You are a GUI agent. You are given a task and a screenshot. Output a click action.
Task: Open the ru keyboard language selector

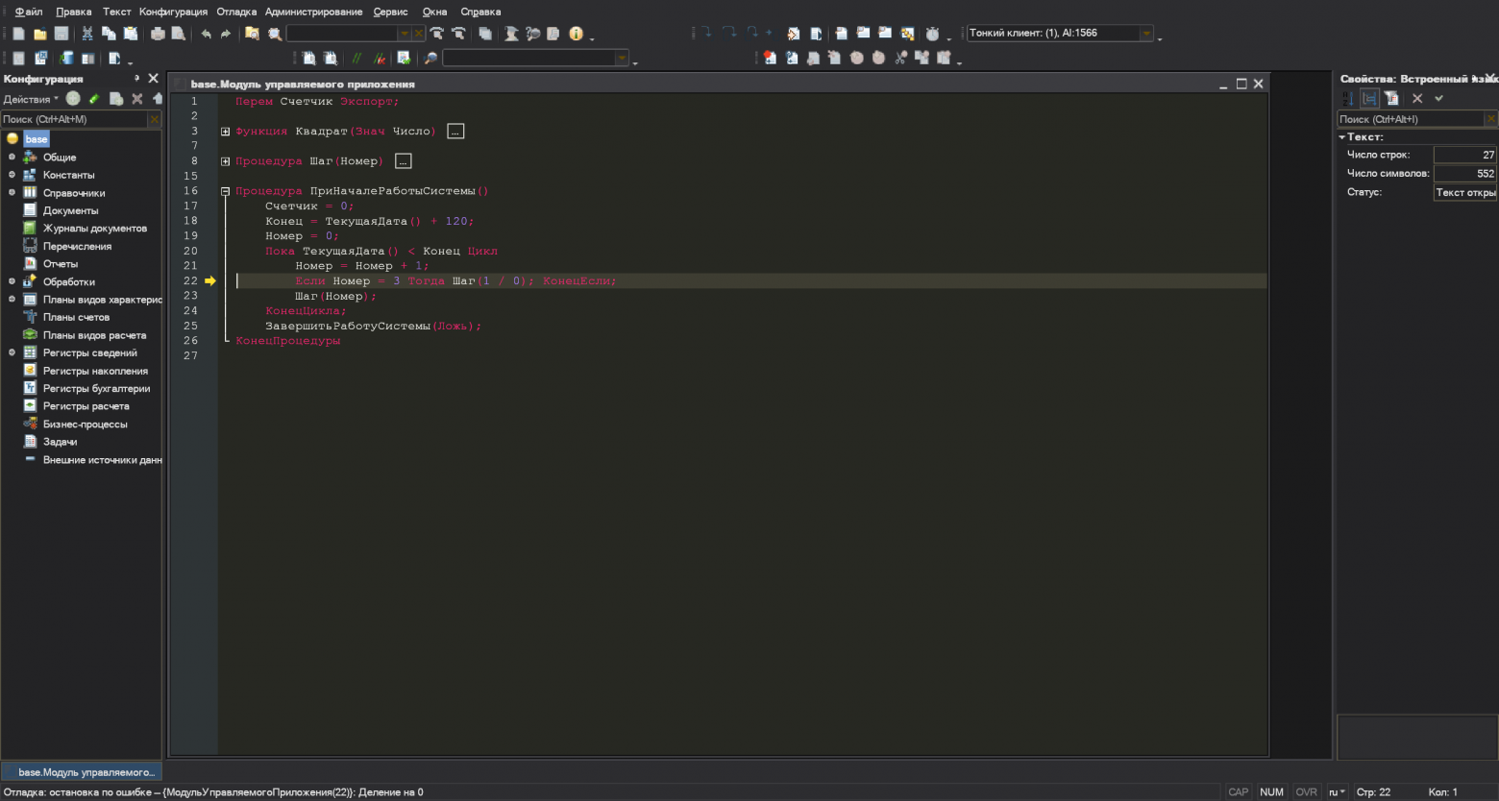[x=1338, y=792]
